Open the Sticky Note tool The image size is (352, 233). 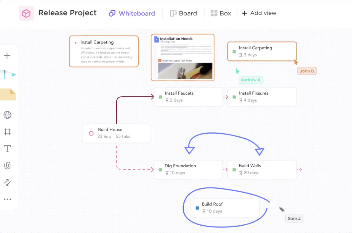pyautogui.click(x=7, y=95)
